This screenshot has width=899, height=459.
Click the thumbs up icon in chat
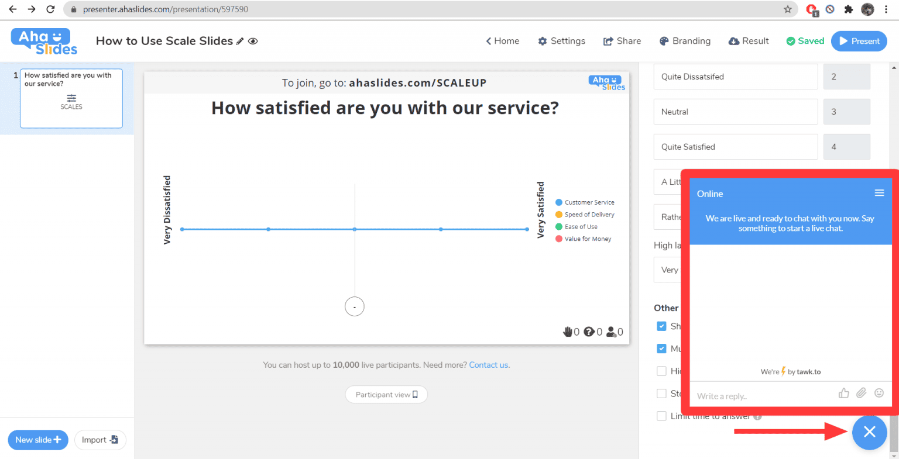click(x=843, y=393)
